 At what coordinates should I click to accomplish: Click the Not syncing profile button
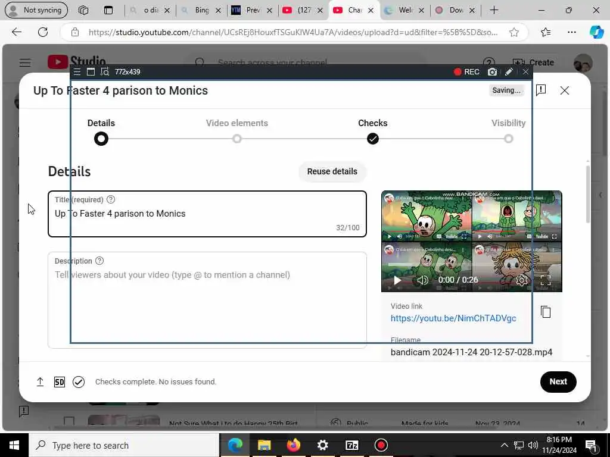[x=36, y=10]
